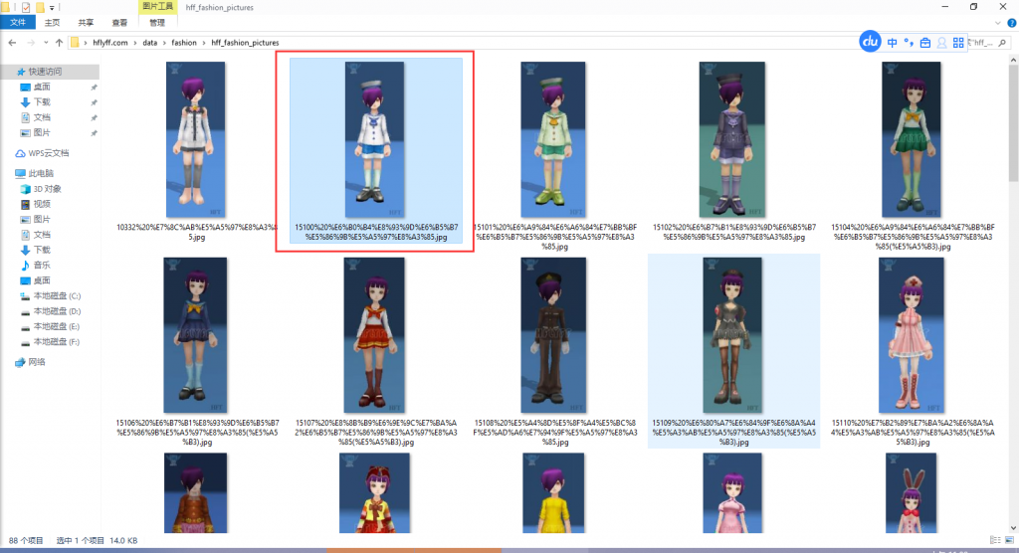Open 音乐 folder in sidebar
The width and height of the screenshot is (1019, 553).
[x=42, y=266]
